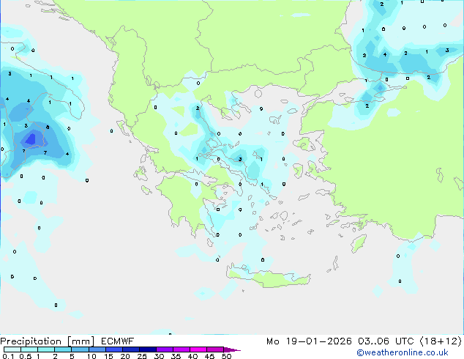This screenshot has height=359, width=464.
Task: Click the 35–40 mm legend color swatch
Action: (x=182, y=349)
